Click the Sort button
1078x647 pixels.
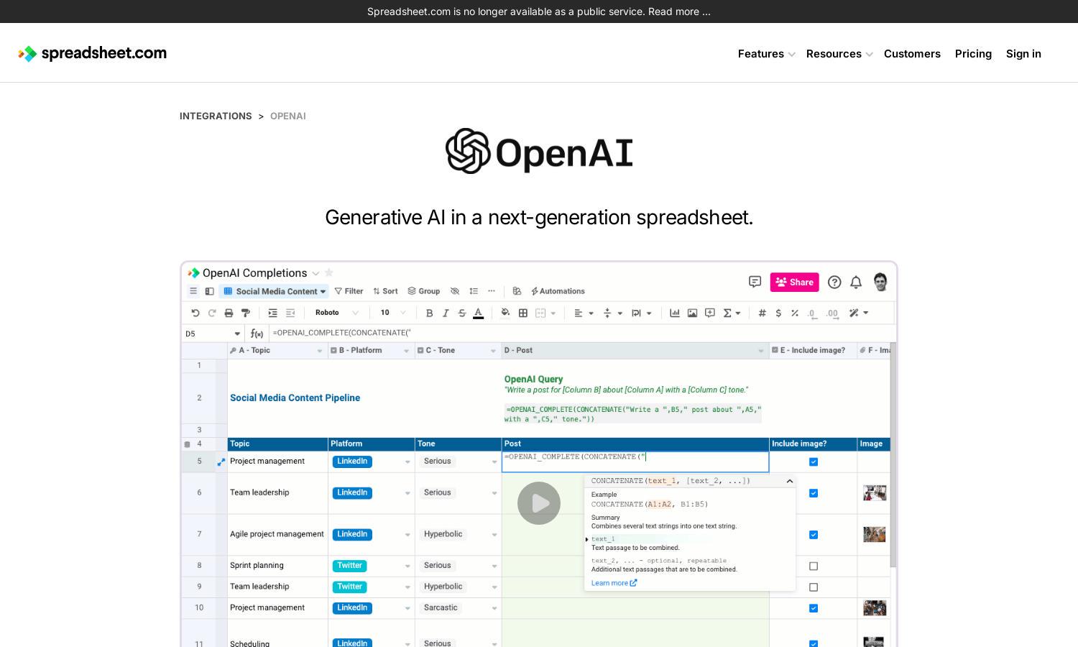385,291
